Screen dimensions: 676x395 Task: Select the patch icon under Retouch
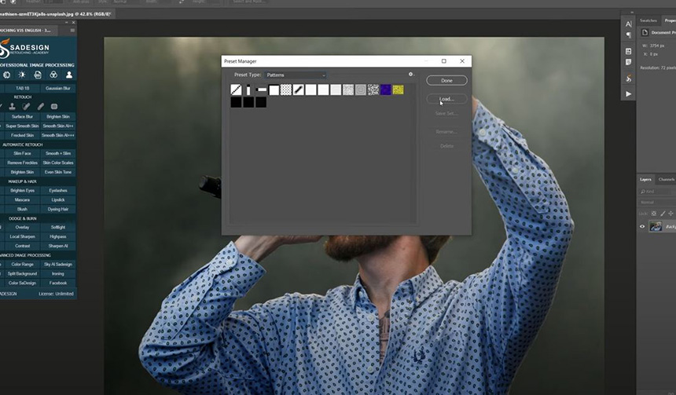point(54,106)
